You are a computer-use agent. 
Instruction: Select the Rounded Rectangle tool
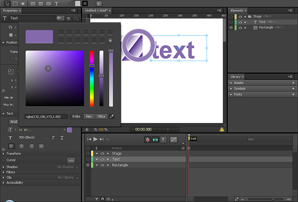41,4
